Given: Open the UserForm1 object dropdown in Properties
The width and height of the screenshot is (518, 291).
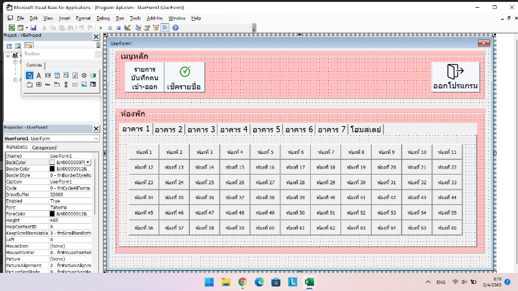Looking at the screenshot, I should tap(96, 138).
